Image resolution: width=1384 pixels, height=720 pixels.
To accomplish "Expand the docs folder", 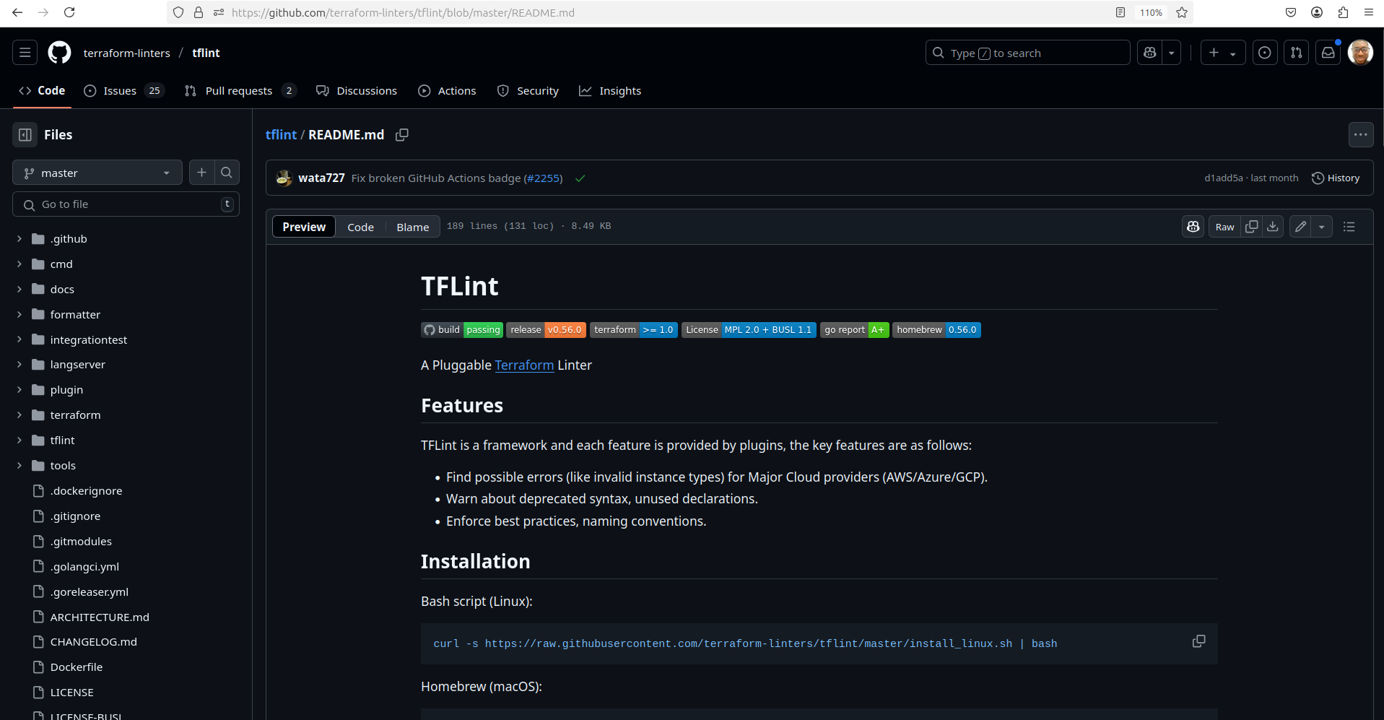I will 19,289.
